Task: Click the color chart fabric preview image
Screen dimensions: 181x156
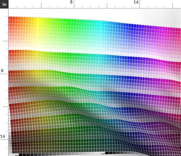Action: (x=95, y=82)
